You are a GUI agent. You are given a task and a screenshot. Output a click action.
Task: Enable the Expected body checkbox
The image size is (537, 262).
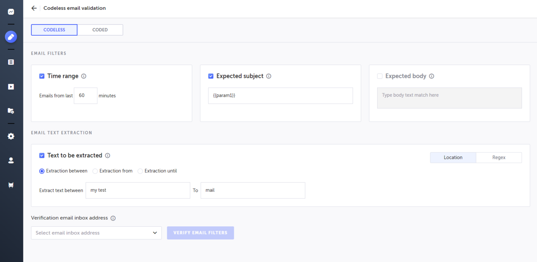tap(380, 76)
